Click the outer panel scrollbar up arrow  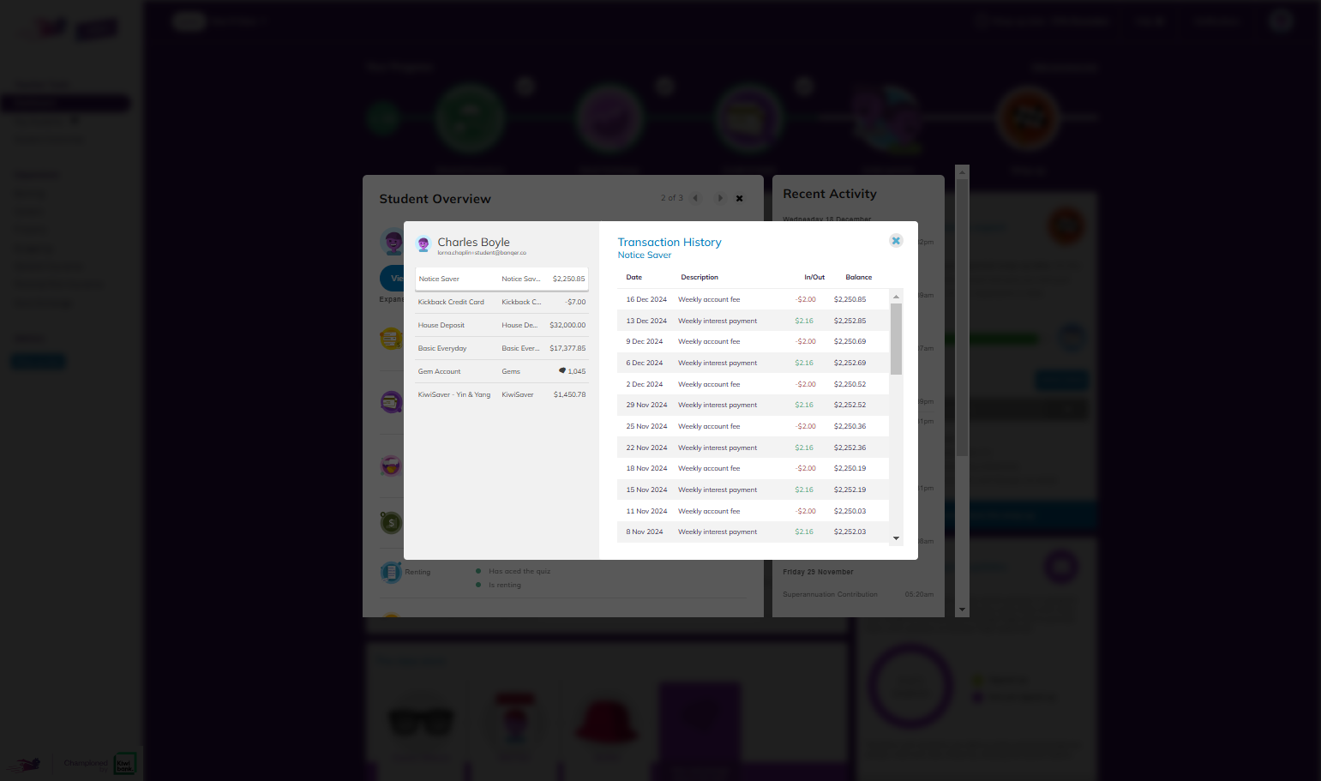[x=963, y=171]
